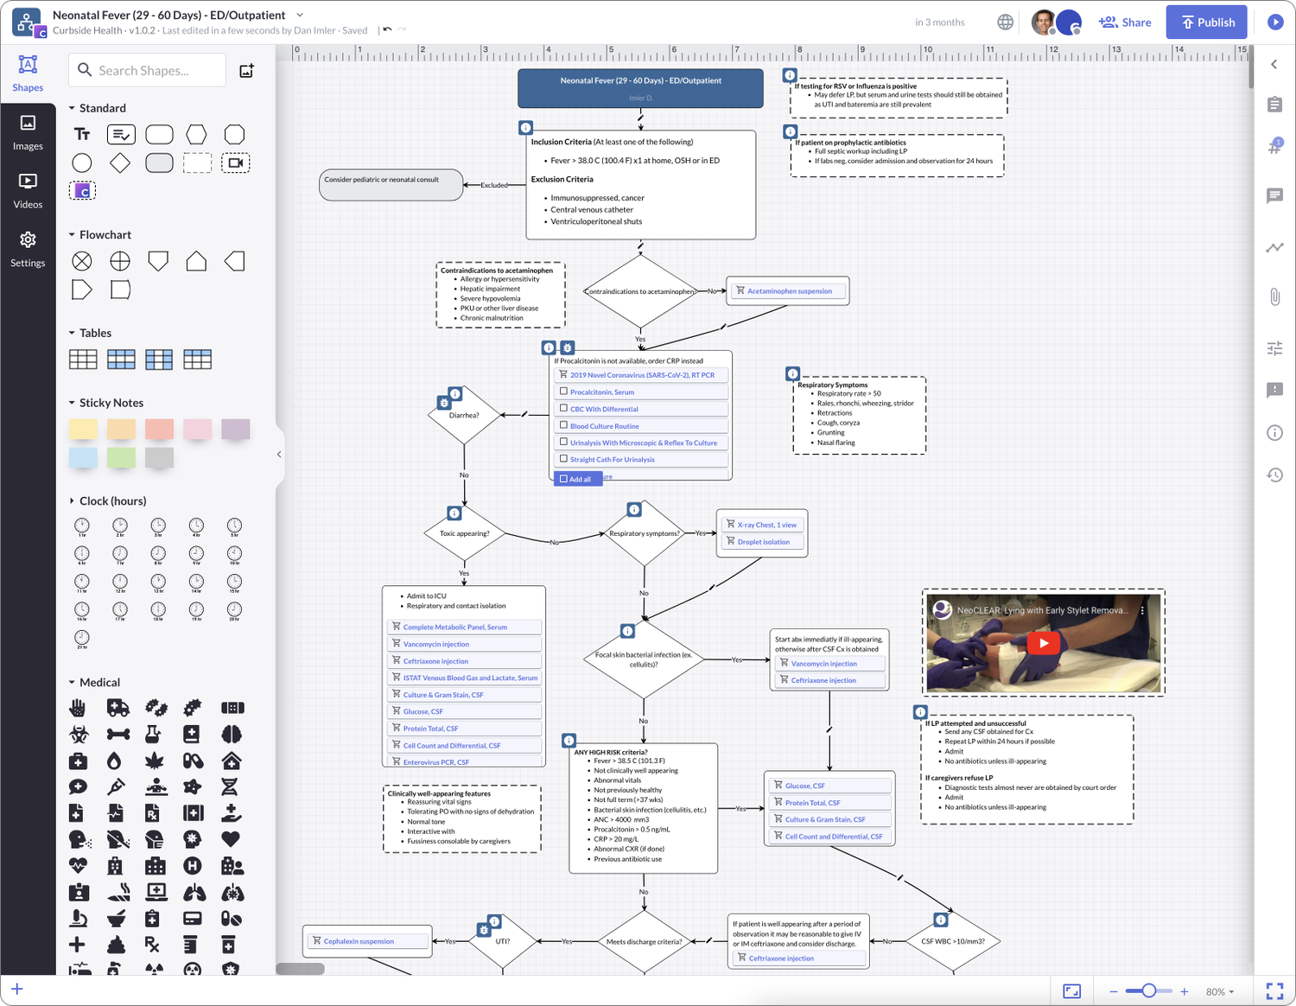
Task: Click the Publish button
Action: (1207, 22)
